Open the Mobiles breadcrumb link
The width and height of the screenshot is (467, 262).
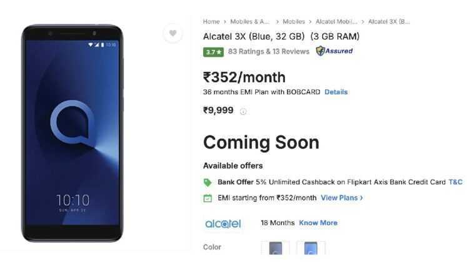click(x=294, y=22)
